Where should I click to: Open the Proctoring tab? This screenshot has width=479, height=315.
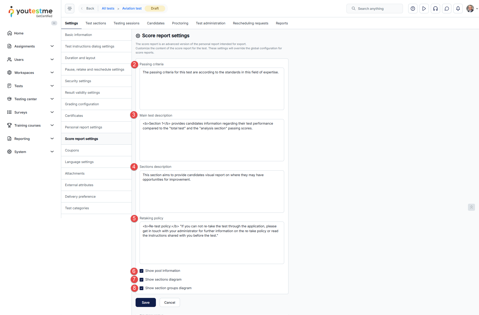(x=180, y=23)
